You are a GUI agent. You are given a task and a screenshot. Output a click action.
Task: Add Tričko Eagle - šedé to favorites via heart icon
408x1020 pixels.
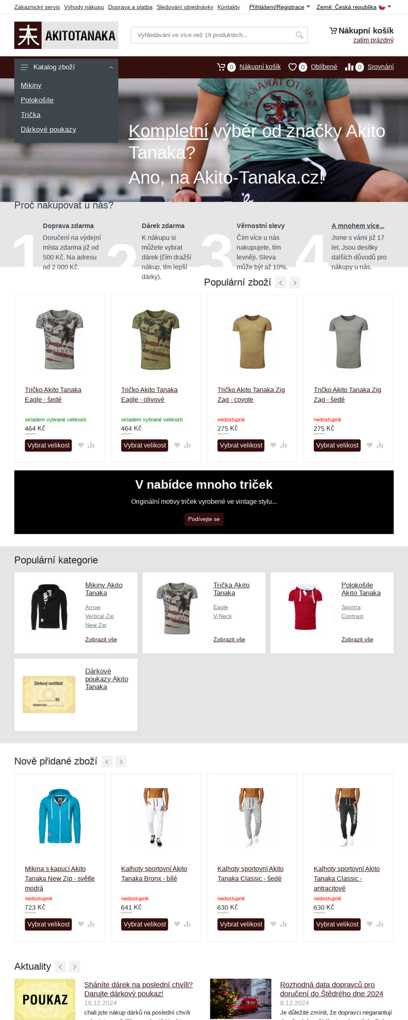pos(81,445)
